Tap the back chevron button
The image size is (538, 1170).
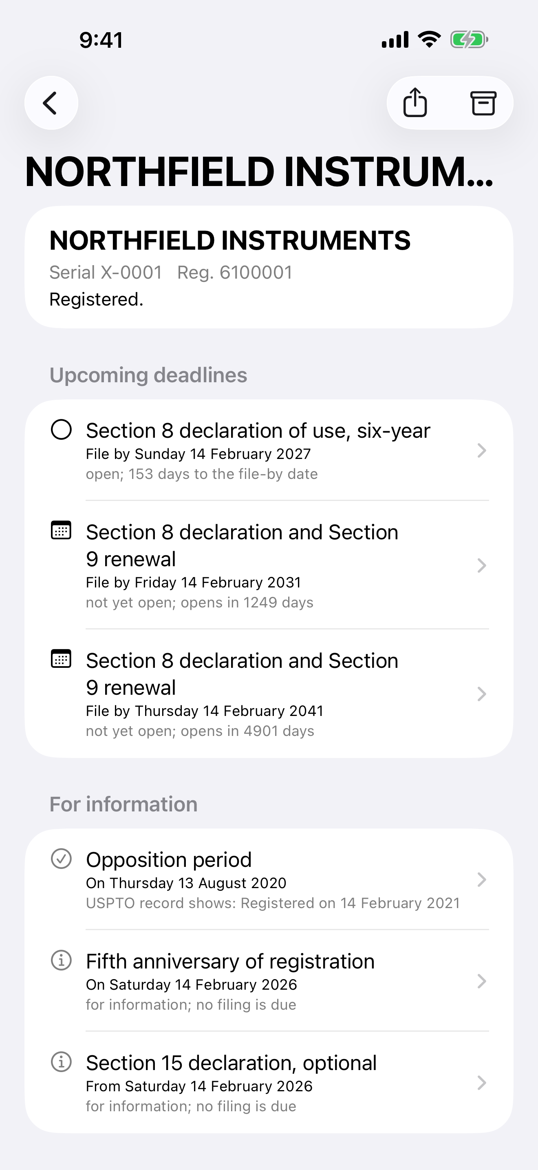(x=51, y=103)
